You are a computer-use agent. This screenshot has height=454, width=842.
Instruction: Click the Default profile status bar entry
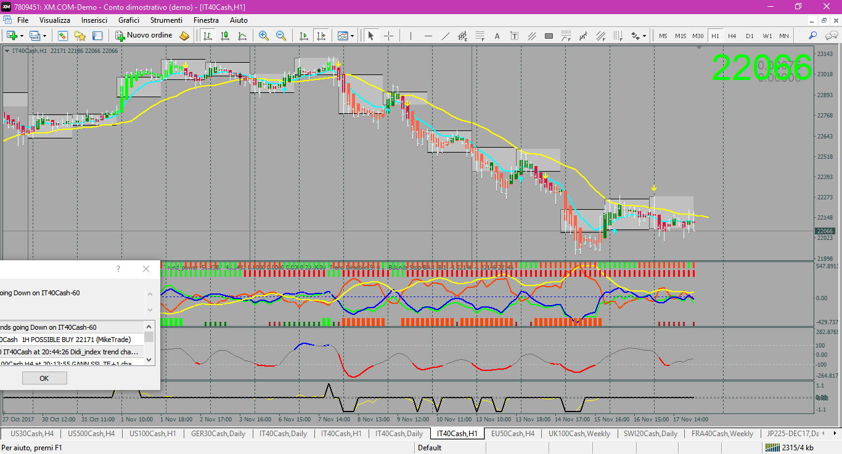(430, 448)
